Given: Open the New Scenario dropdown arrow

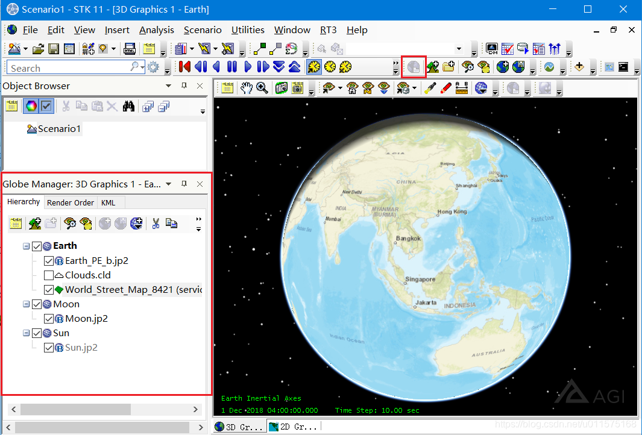Looking at the screenshot, I should [25, 49].
